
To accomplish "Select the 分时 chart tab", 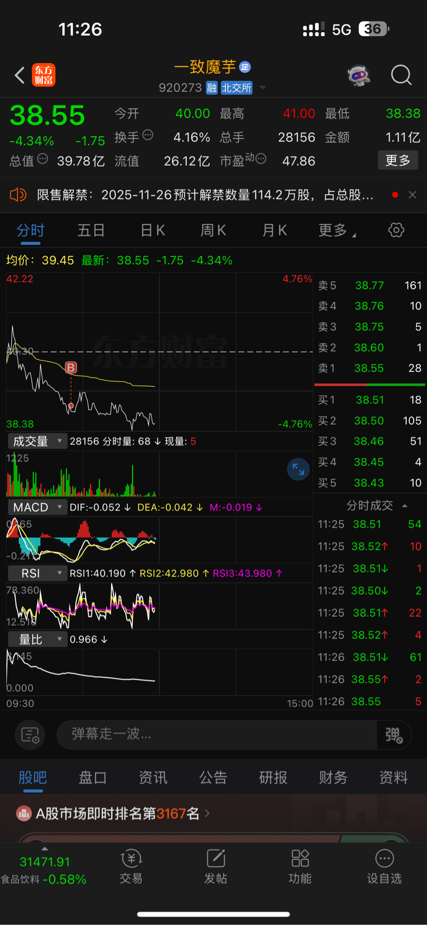I will pyautogui.click(x=31, y=230).
